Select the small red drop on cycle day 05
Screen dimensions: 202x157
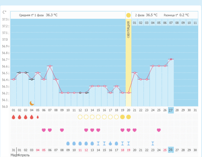coord(38,117)
